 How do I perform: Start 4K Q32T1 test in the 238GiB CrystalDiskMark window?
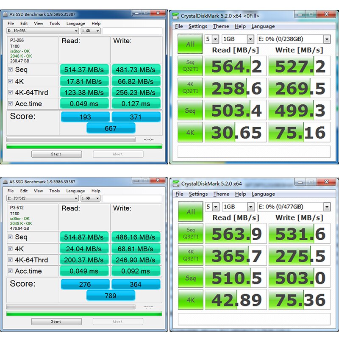pos(190,88)
